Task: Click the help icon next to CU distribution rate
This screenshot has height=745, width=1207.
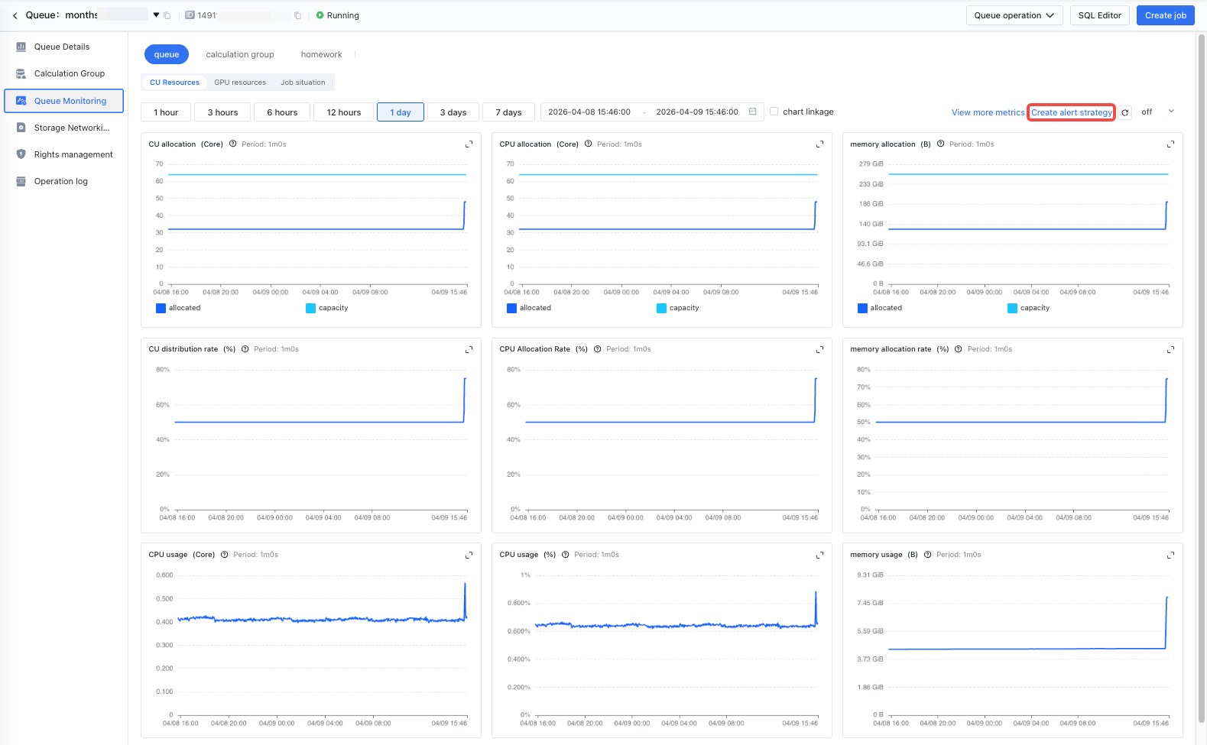Action: [245, 349]
